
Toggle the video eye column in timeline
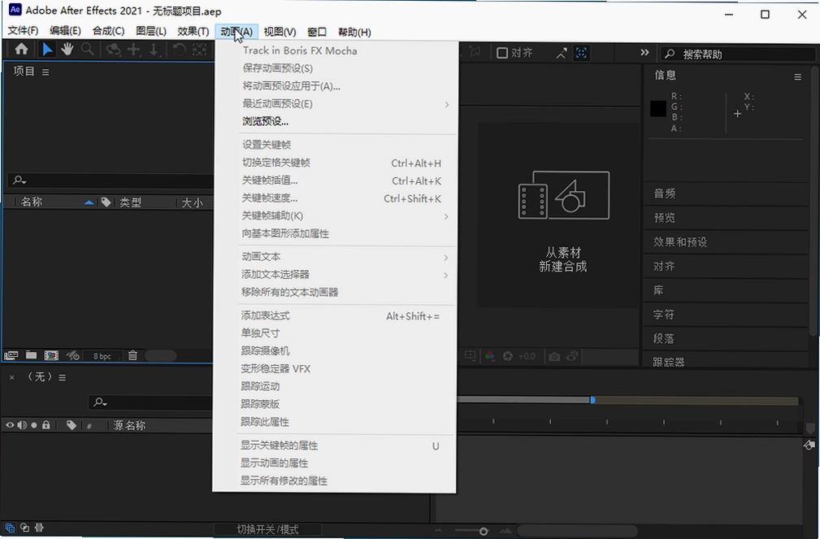[x=10, y=425]
